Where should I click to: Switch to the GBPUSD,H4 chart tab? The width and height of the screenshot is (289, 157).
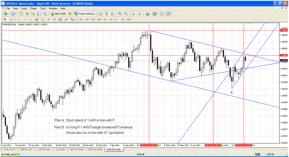pos(26,150)
